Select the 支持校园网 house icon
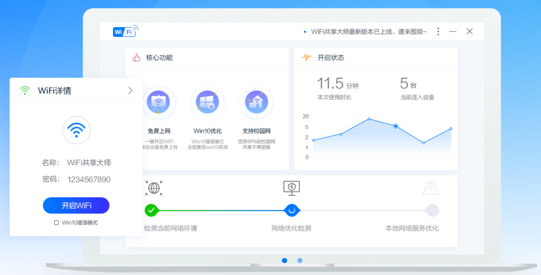The image size is (541, 275). click(x=256, y=102)
